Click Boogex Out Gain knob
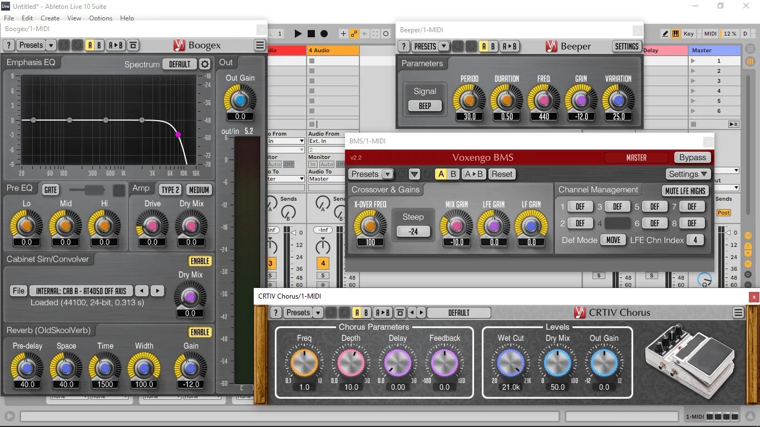 pos(240,100)
